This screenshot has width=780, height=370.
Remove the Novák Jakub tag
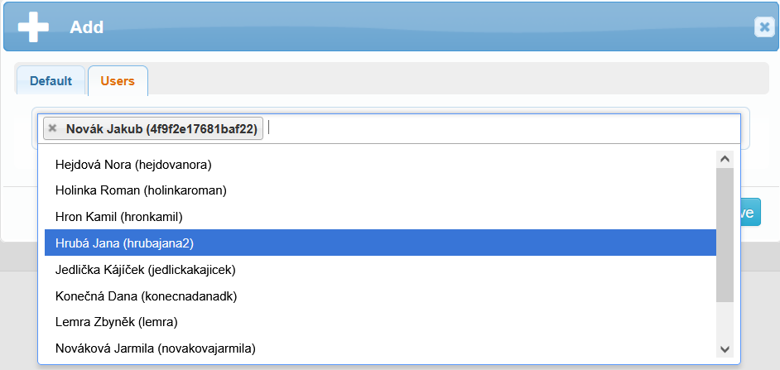point(53,128)
